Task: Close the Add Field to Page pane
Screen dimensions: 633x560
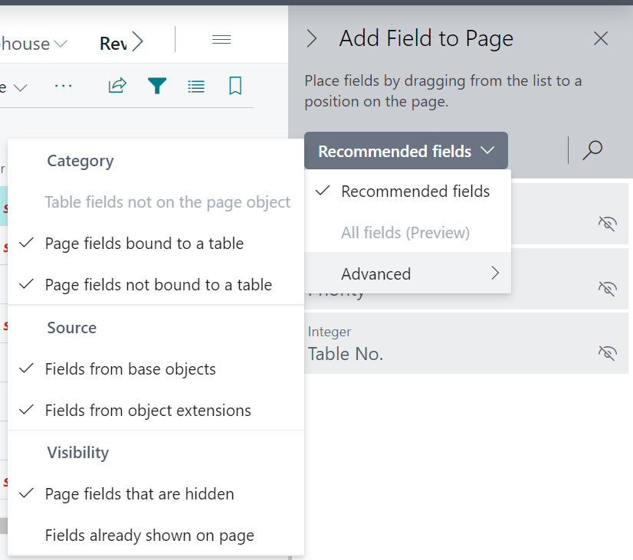Action: (601, 39)
